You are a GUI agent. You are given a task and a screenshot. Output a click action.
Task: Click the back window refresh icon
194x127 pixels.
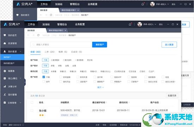click(x=51, y=15)
